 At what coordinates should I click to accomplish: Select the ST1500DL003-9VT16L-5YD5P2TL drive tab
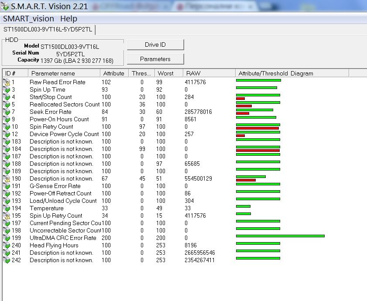coord(48,30)
